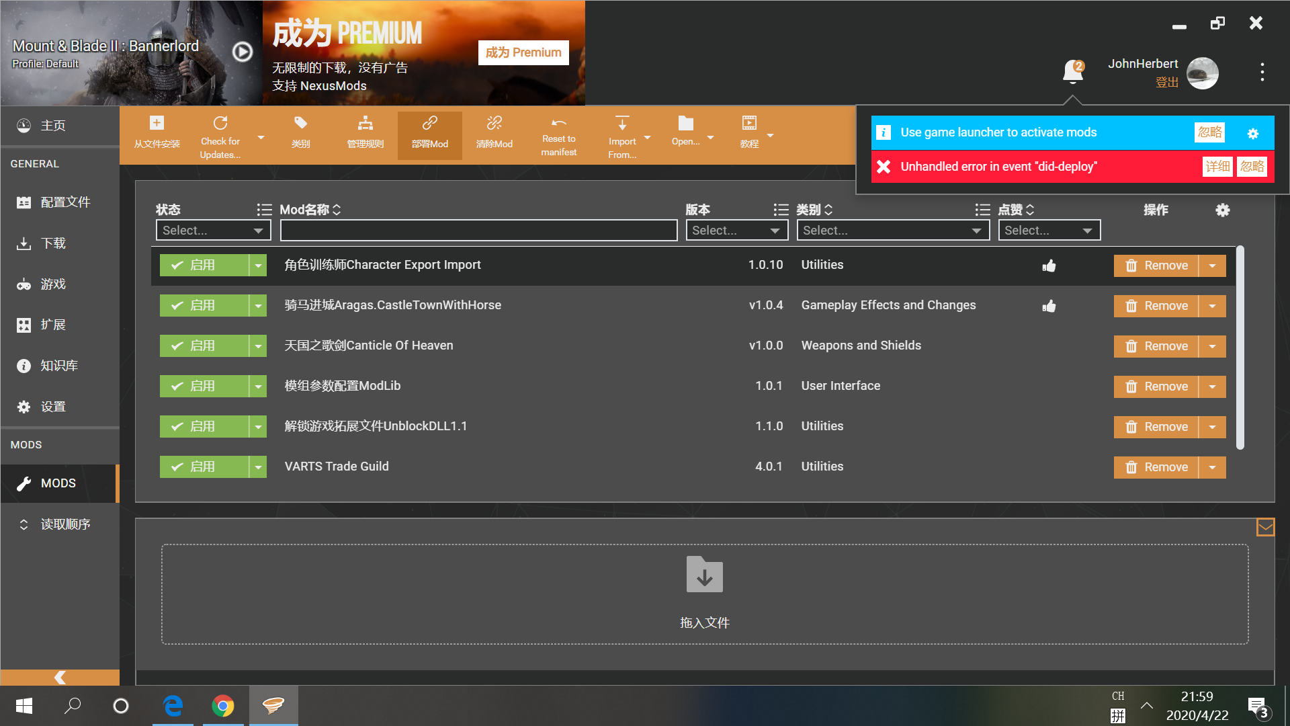The width and height of the screenshot is (1290, 726).
Task: Open the 类别 filter Select dropdown
Action: point(893,231)
